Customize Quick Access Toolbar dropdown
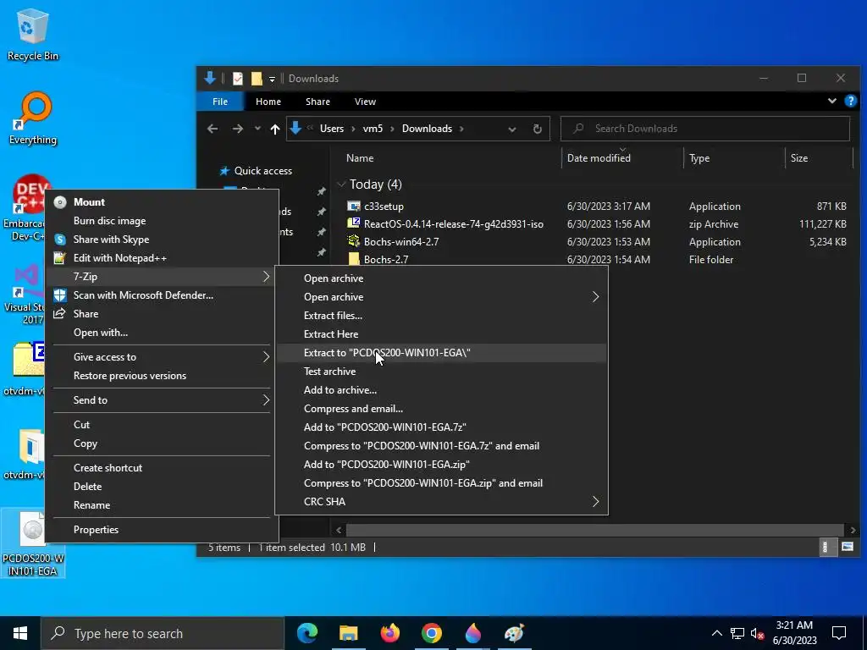867x650 pixels. (272, 79)
